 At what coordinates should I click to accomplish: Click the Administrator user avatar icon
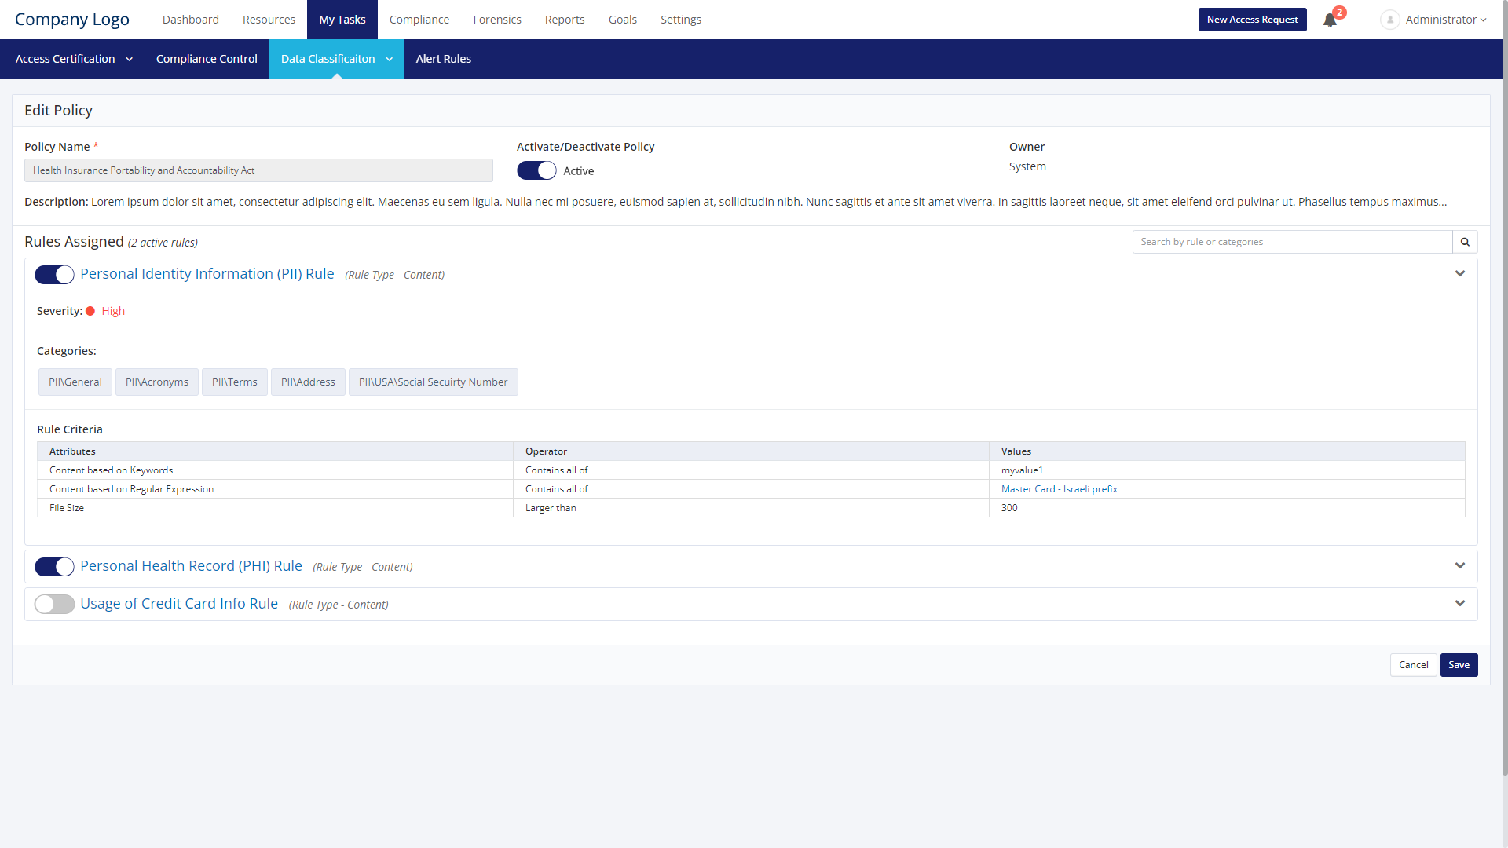click(x=1389, y=20)
